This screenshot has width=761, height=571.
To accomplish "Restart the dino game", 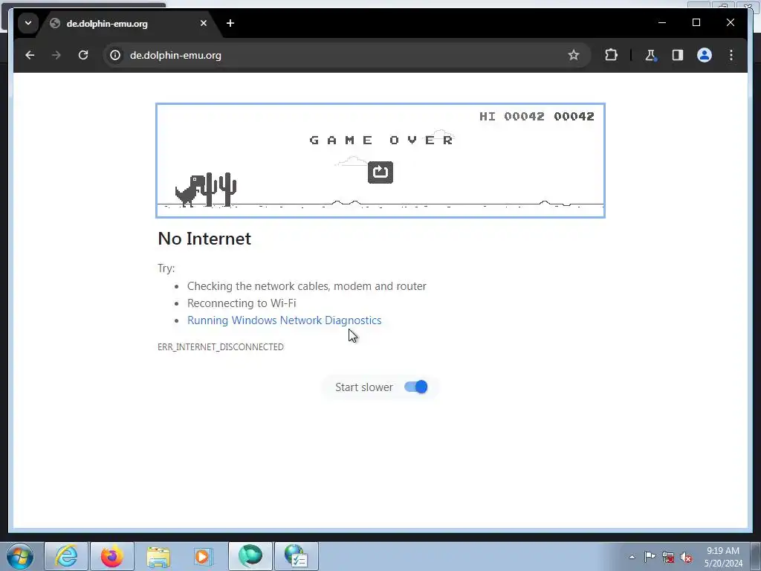I will tap(380, 172).
